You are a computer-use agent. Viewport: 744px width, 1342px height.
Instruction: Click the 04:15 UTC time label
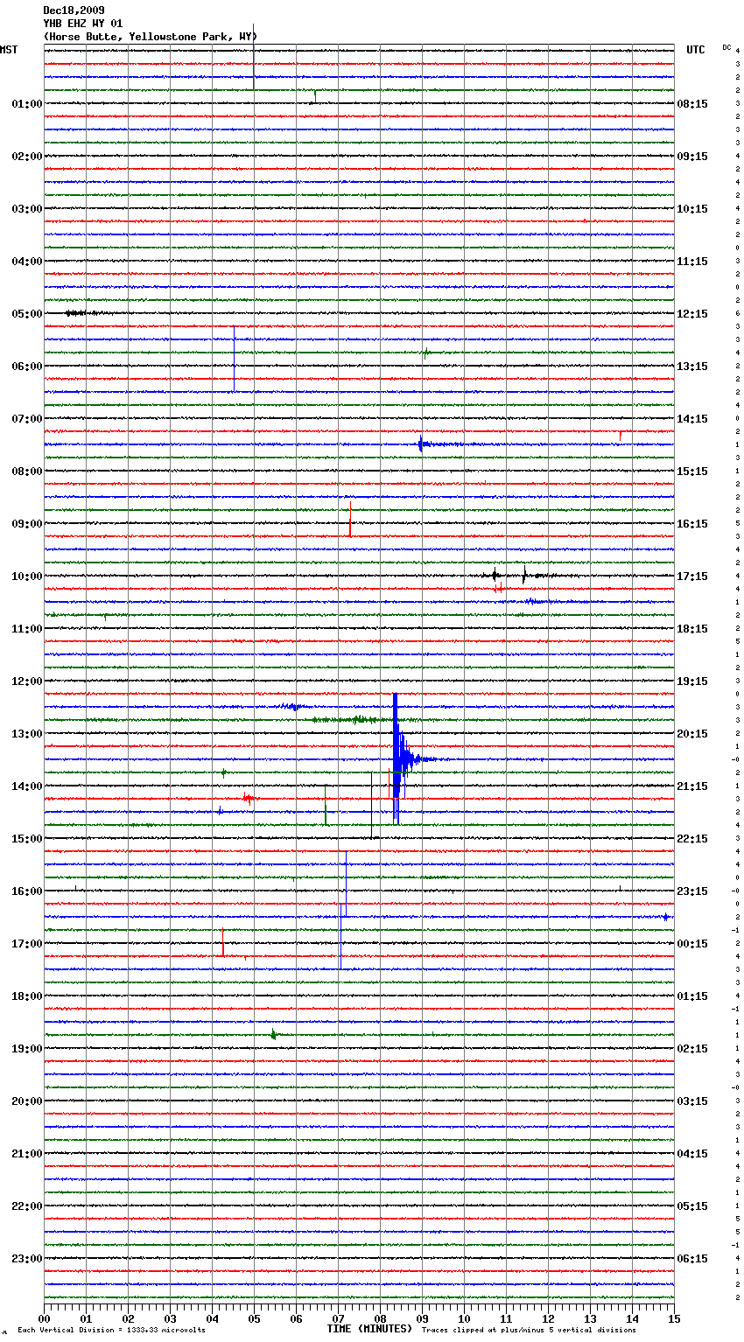tap(692, 1154)
